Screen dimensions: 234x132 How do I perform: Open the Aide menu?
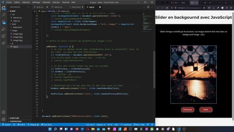[73, 2]
